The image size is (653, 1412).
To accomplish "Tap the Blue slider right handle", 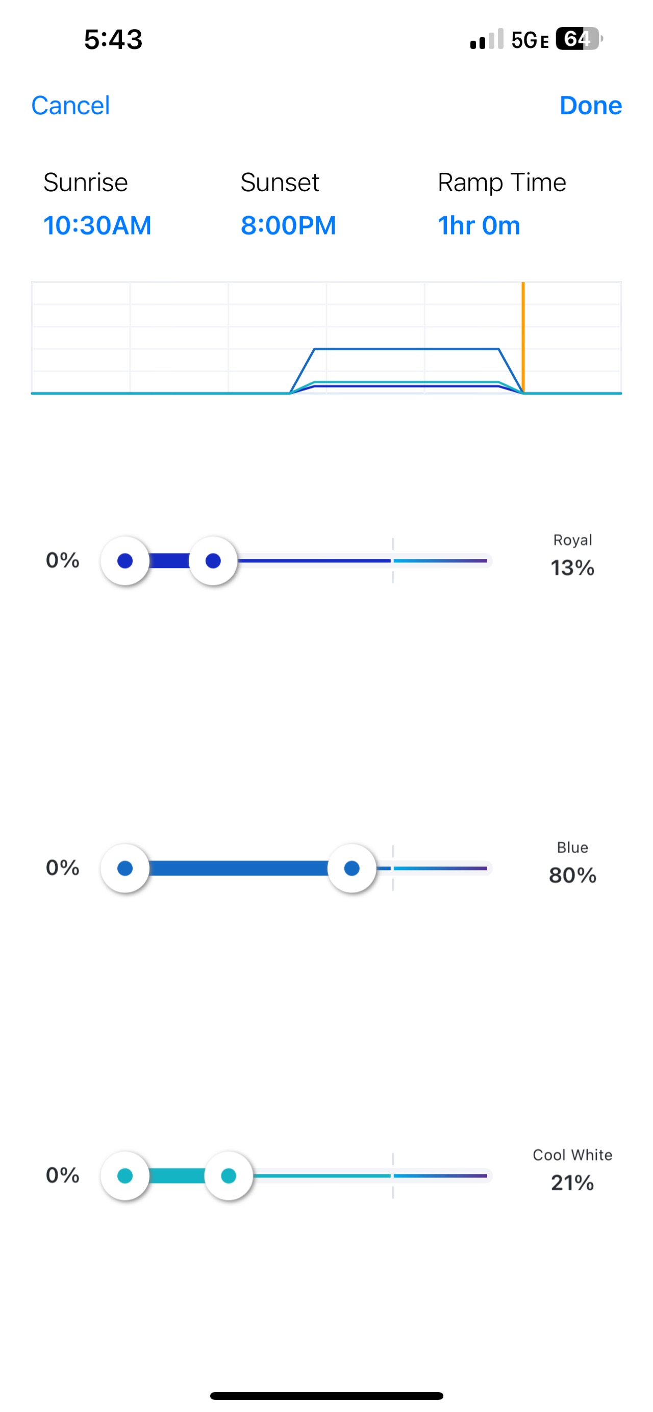I will point(351,868).
